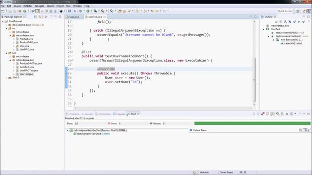The width and height of the screenshot is (312, 175).
Task: Click the Coverage run toolbar icon
Action: click(95, 11)
